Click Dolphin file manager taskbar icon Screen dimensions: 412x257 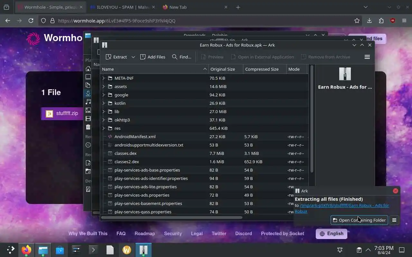pyautogui.click(x=43, y=250)
